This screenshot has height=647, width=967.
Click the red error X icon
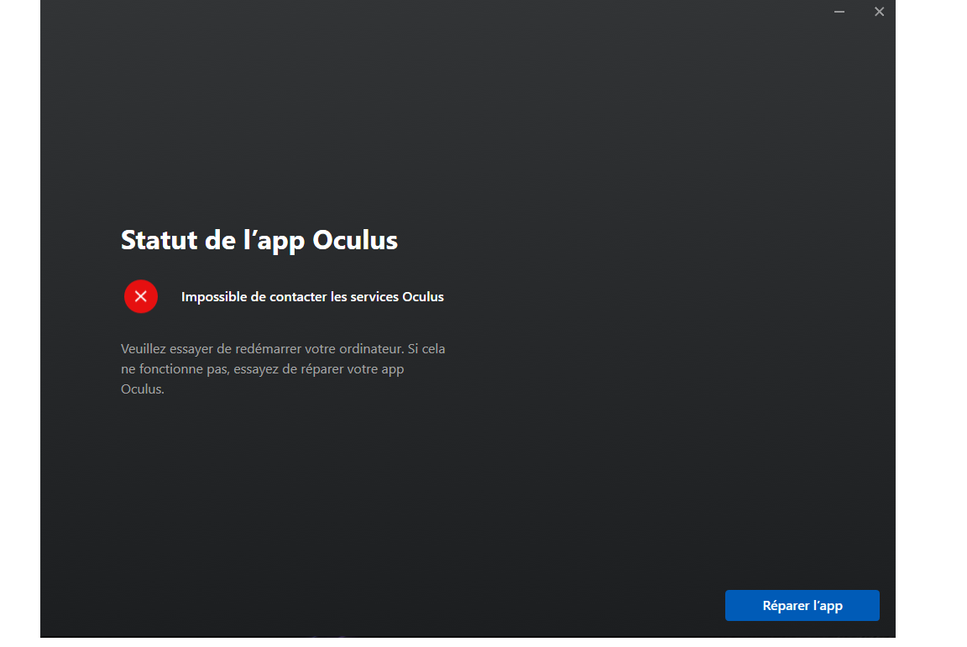(x=141, y=297)
